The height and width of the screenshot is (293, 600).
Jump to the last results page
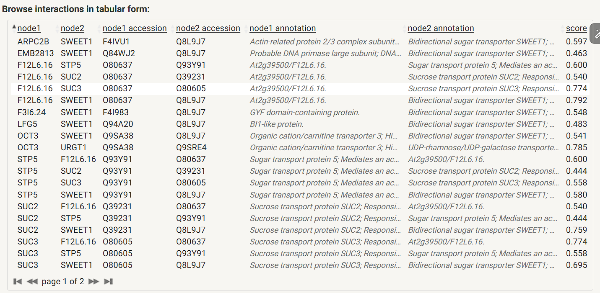coord(108,281)
